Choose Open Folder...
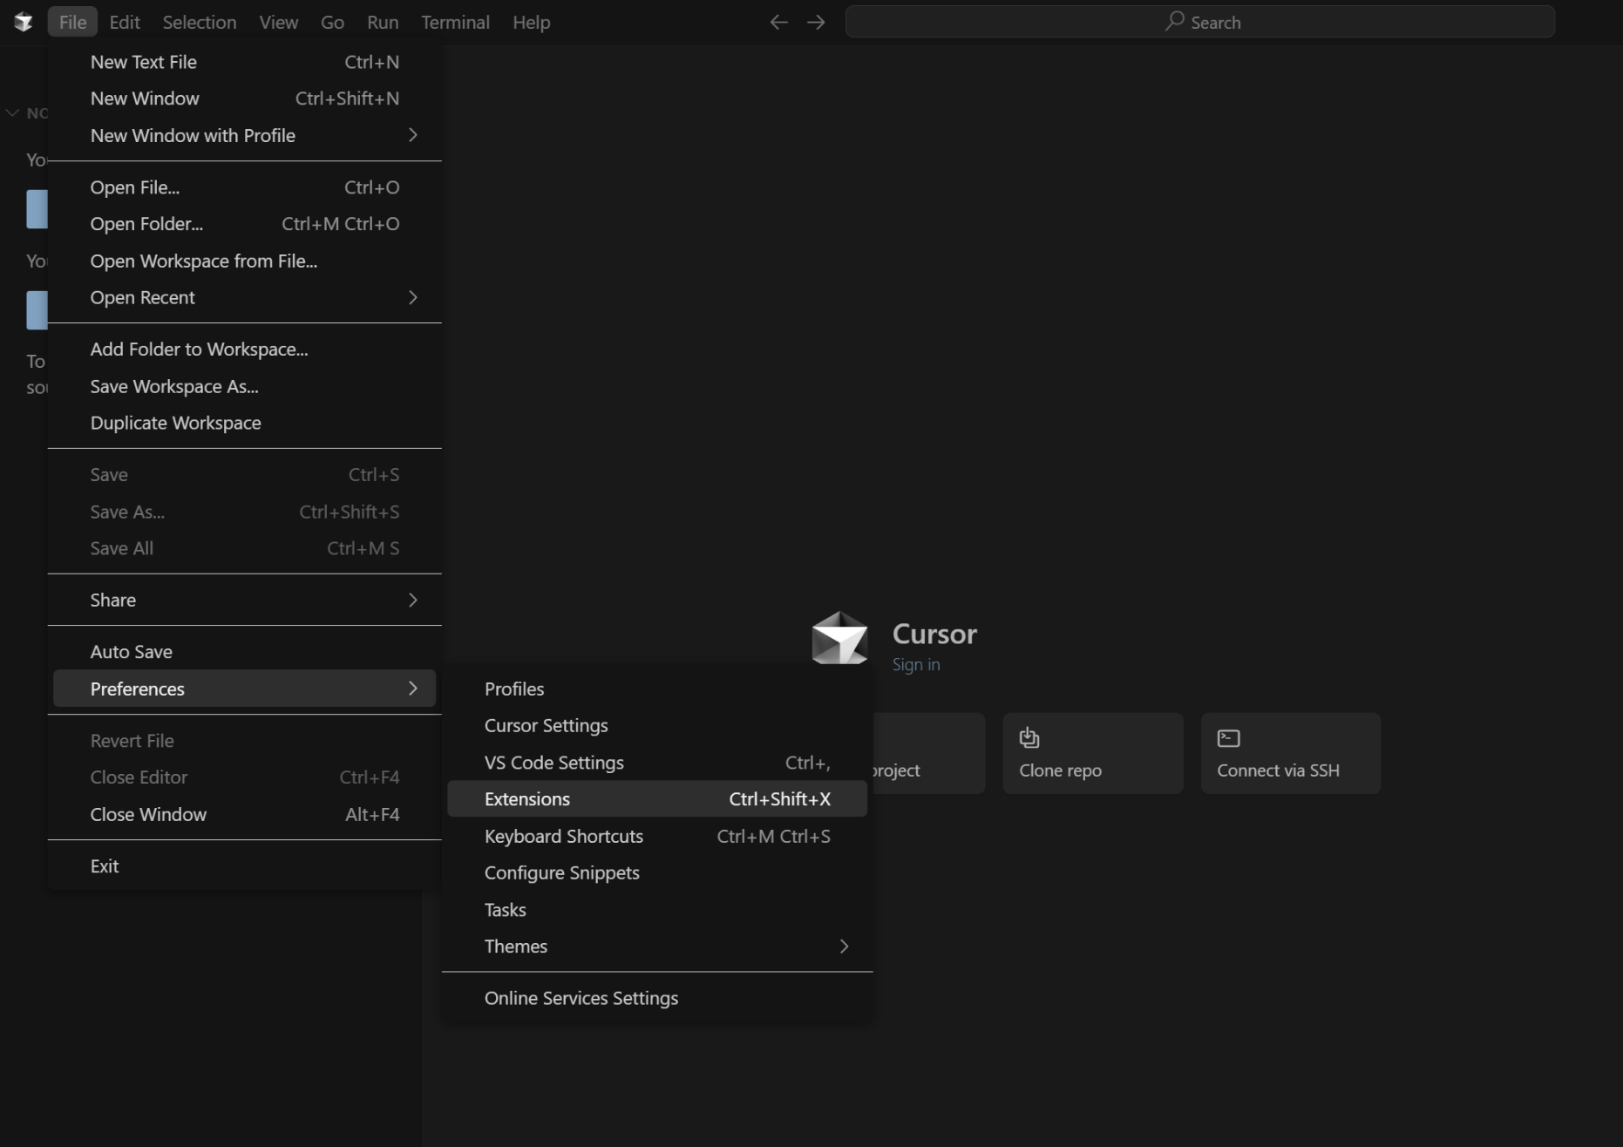Screen dimensions: 1623x1147 (244, 224)
